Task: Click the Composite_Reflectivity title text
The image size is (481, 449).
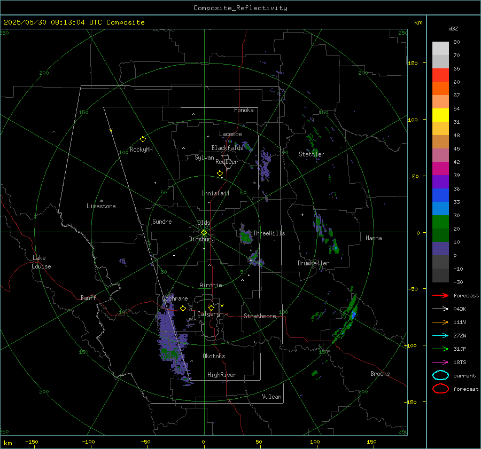Action: coord(241,8)
